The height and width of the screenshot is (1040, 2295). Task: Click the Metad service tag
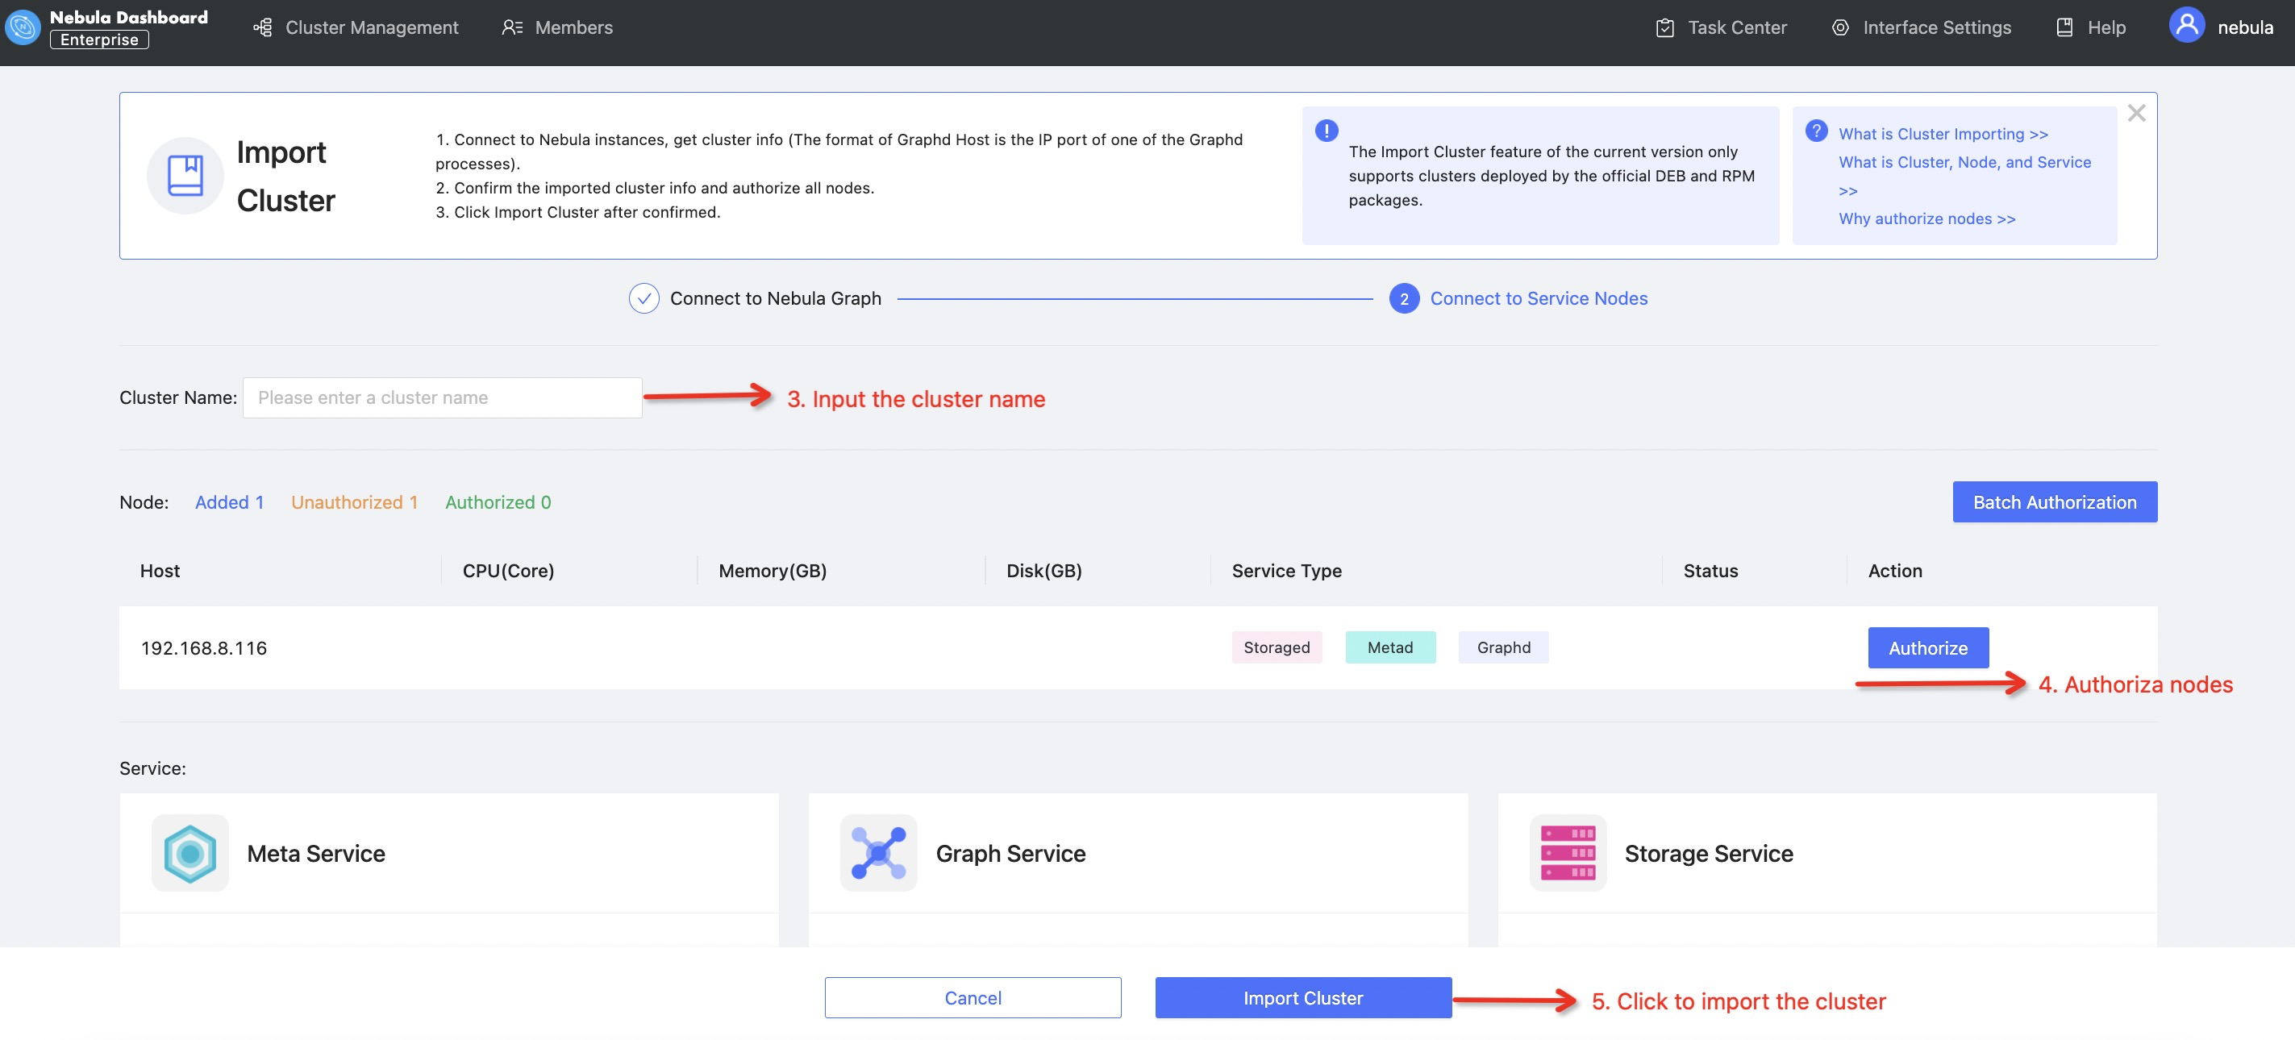click(x=1390, y=647)
